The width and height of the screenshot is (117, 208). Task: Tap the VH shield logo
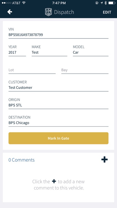tap(49, 12)
